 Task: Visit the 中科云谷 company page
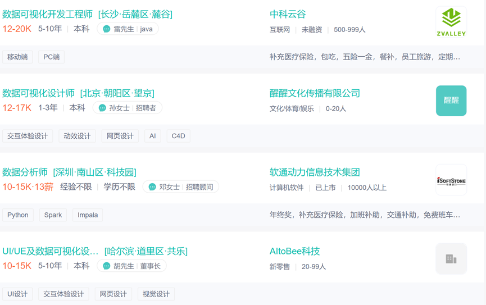tap(288, 14)
